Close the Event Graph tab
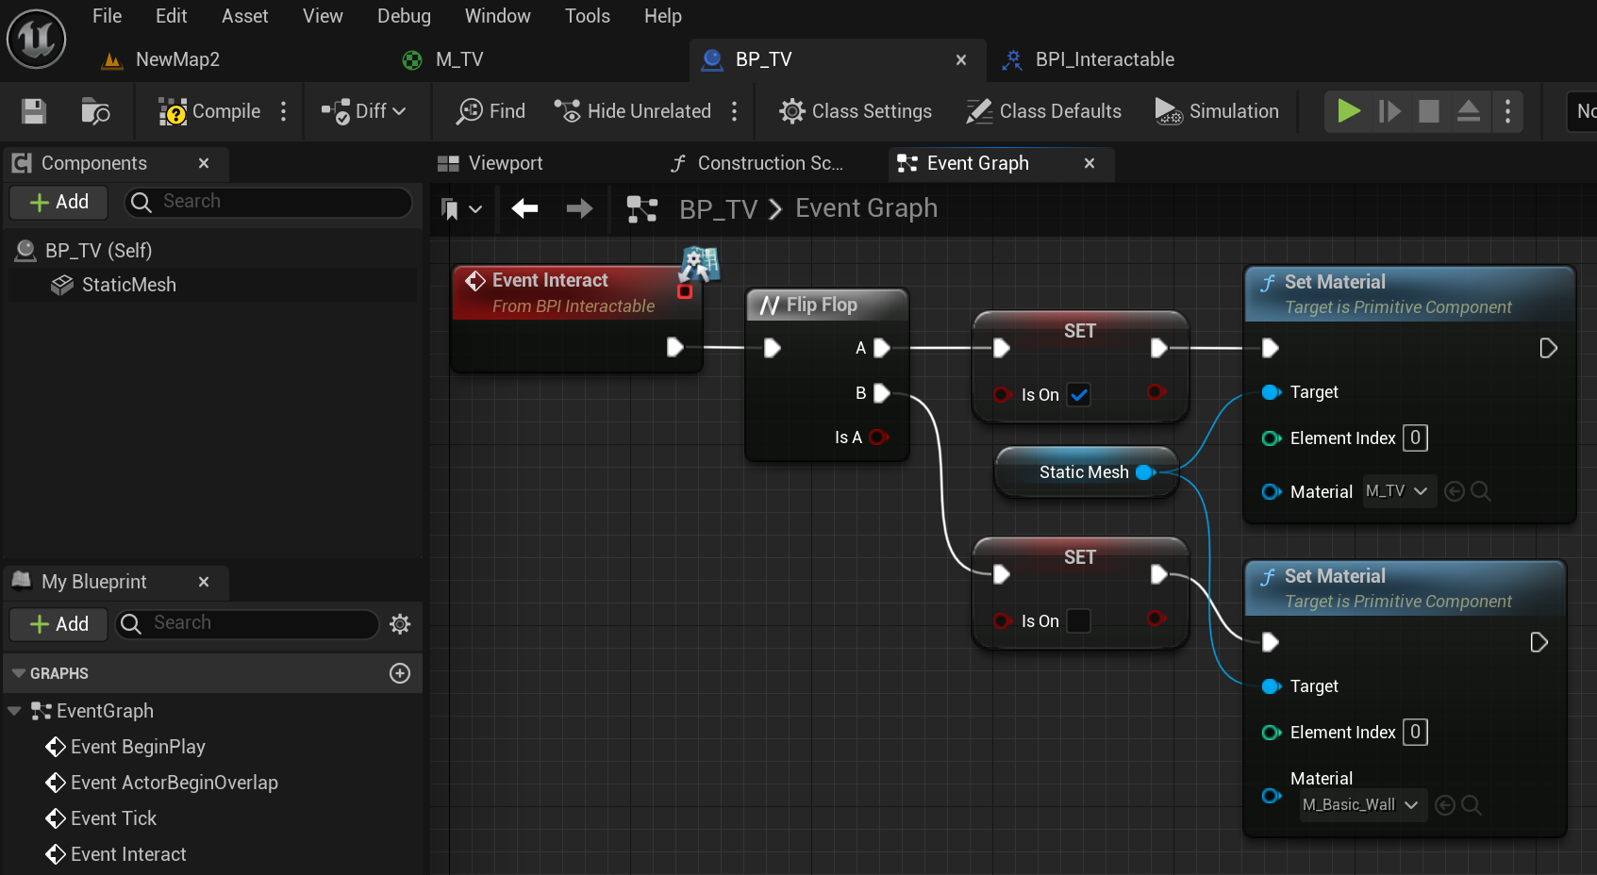Image resolution: width=1597 pixels, height=875 pixels. [x=1089, y=163]
